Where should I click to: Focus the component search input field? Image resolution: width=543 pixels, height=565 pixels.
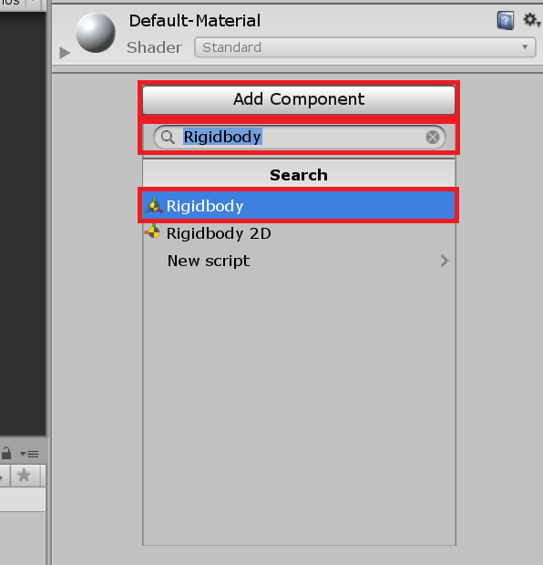tap(300, 137)
